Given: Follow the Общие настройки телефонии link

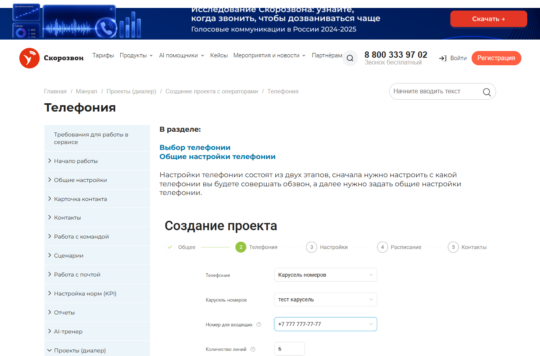Looking at the screenshot, I should [x=218, y=157].
